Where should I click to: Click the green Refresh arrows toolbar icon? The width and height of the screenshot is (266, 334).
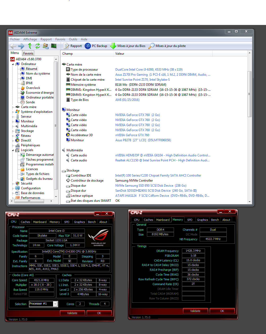[38, 46]
